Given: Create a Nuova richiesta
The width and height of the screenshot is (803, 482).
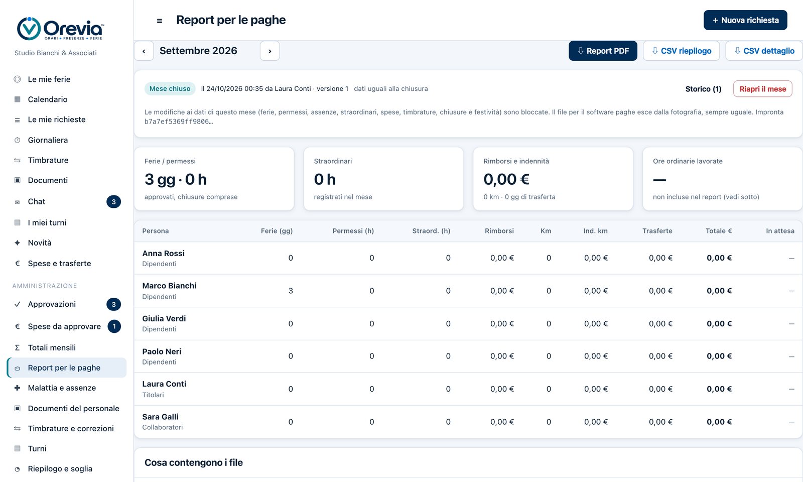Looking at the screenshot, I should click(x=745, y=20).
